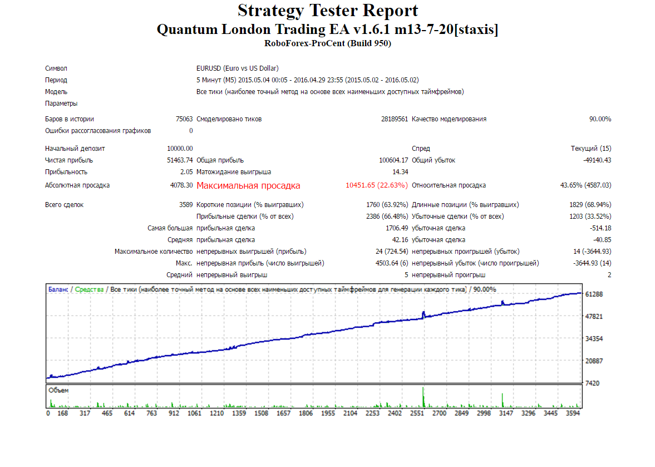This screenshot has height=467, width=655.
Task: Click red 'Максимальная просадка' label
Action: (248, 185)
